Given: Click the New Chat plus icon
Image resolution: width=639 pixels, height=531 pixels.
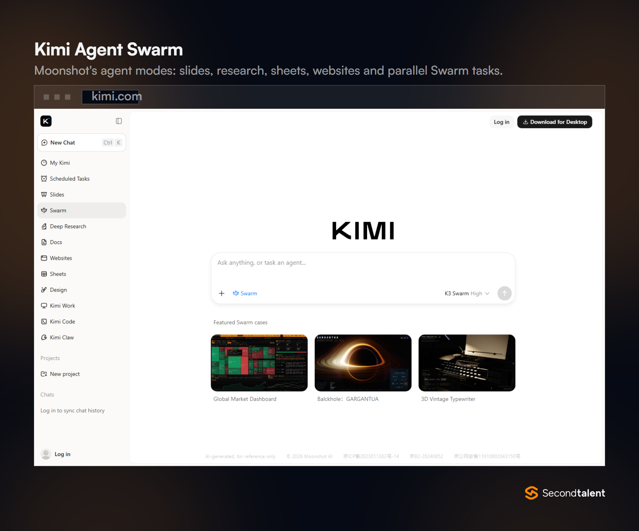Looking at the screenshot, I should (x=44, y=143).
